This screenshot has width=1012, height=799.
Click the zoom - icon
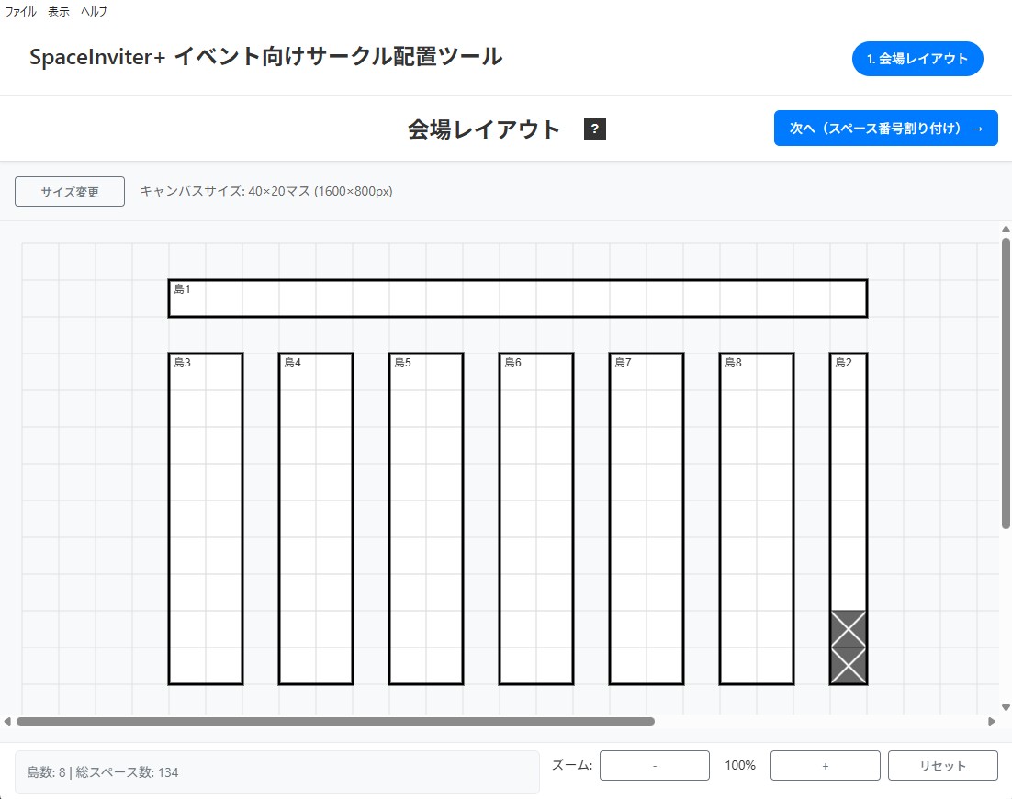pyautogui.click(x=654, y=765)
